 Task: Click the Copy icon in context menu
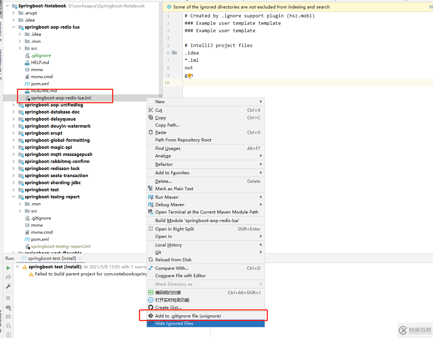tap(151, 118)
